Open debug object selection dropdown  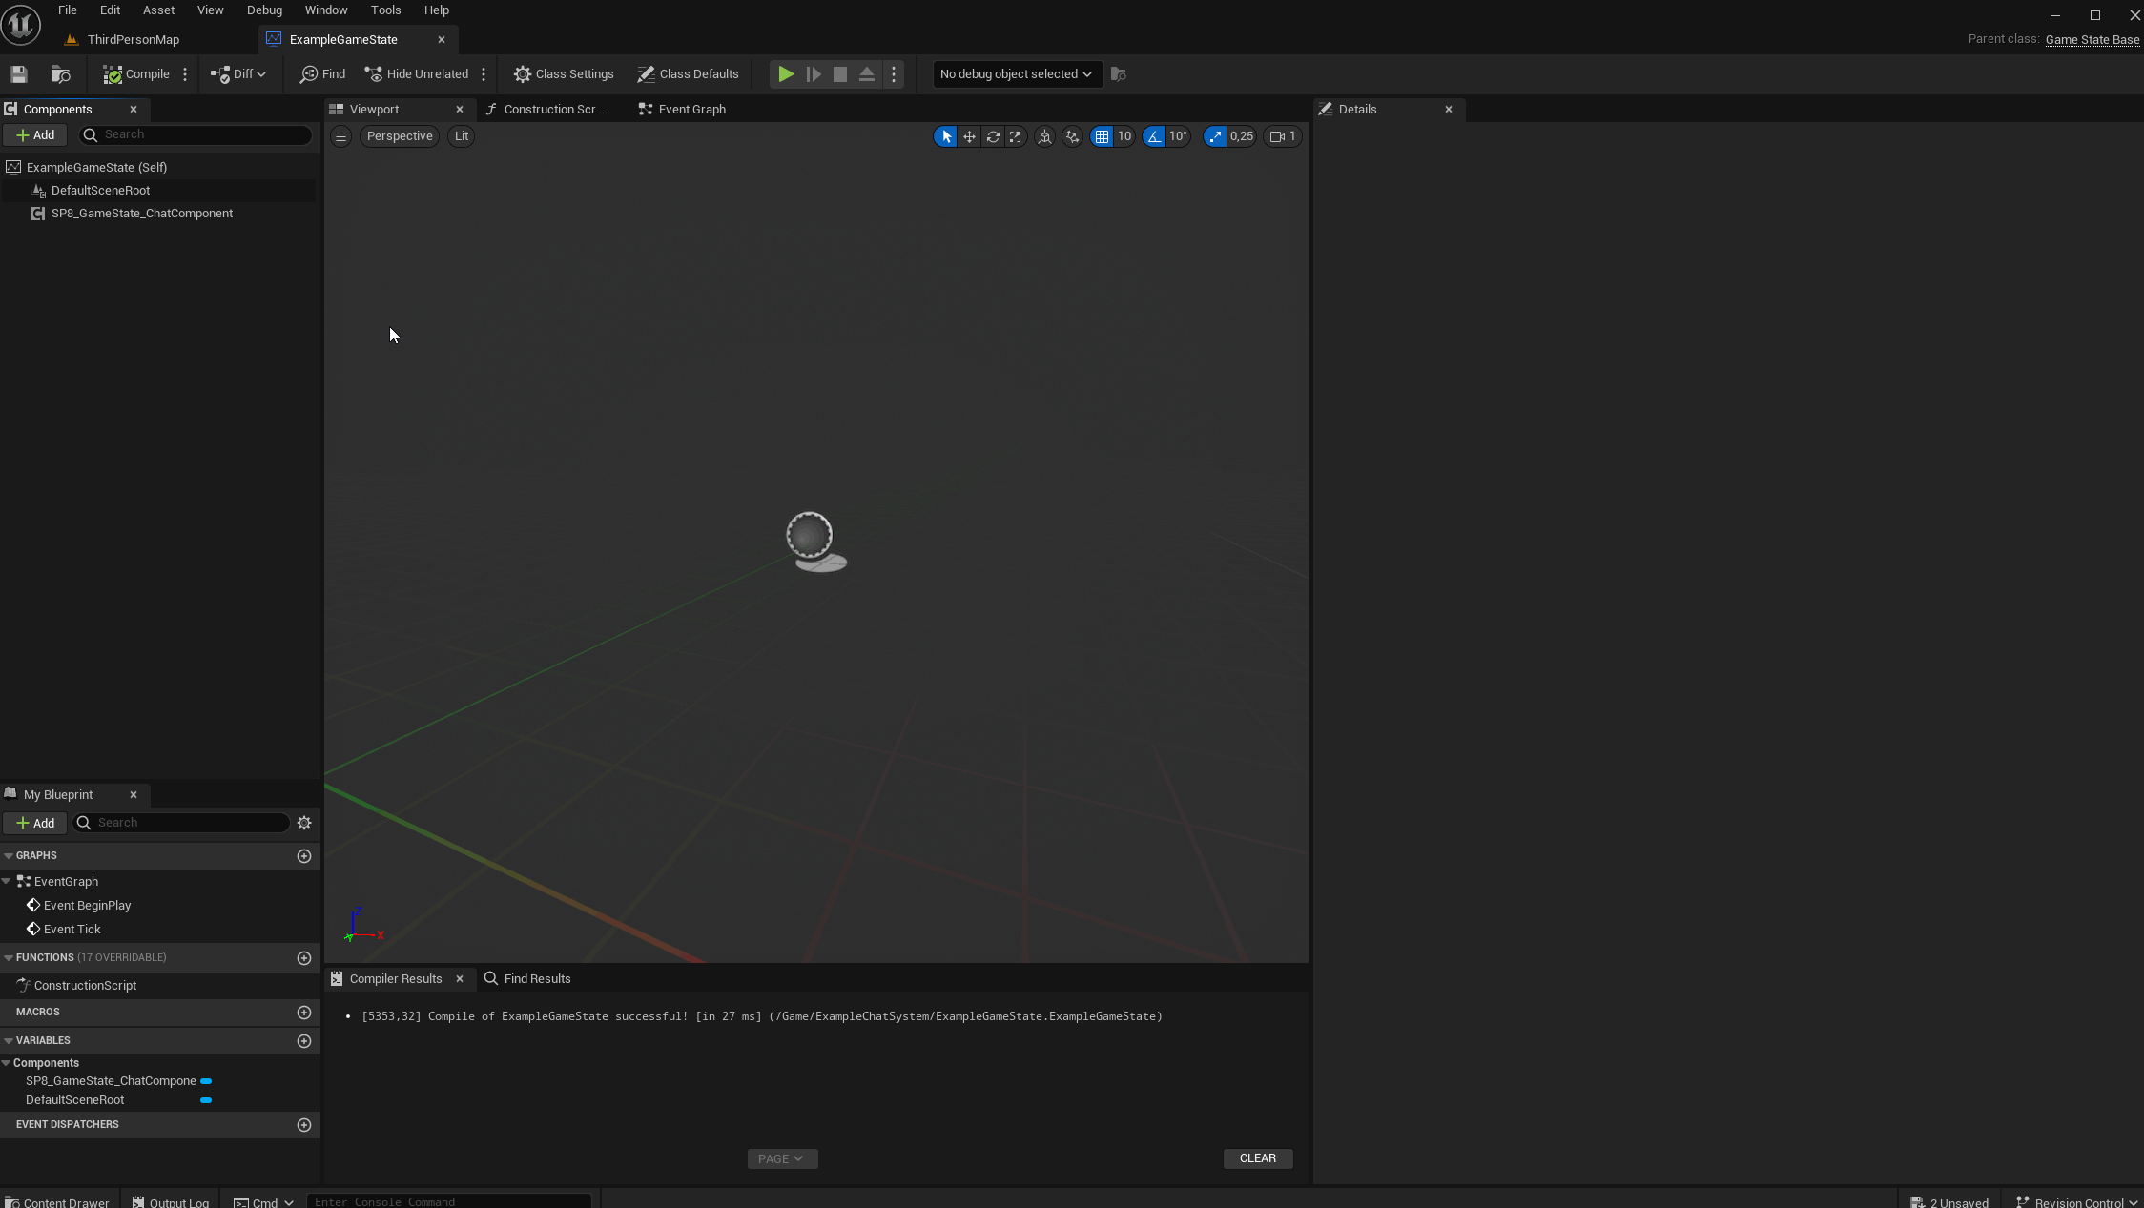click(x=1016, y=74)
